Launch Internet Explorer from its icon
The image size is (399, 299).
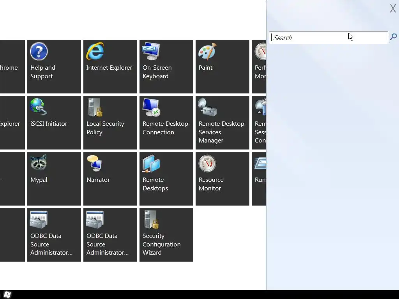95,51
